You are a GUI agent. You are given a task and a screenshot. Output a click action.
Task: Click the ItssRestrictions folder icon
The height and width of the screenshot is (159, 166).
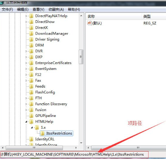(43, 133)
